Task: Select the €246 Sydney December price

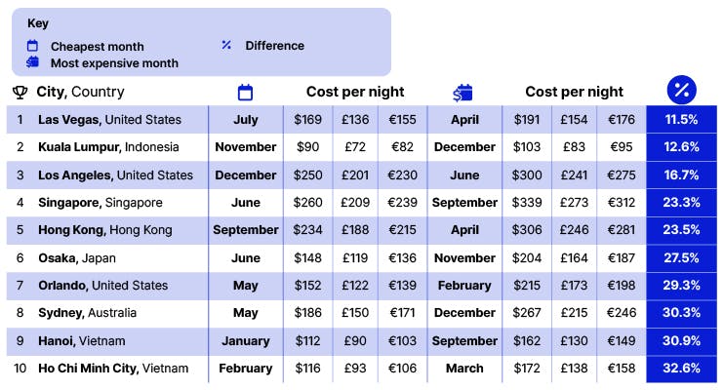Action: (622, 313)
